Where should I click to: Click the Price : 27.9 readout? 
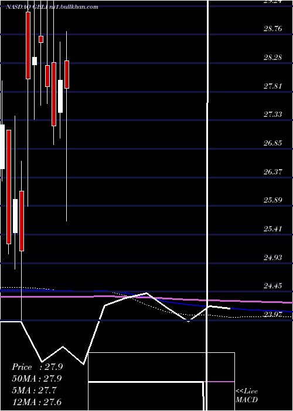(x=37, y=367)
